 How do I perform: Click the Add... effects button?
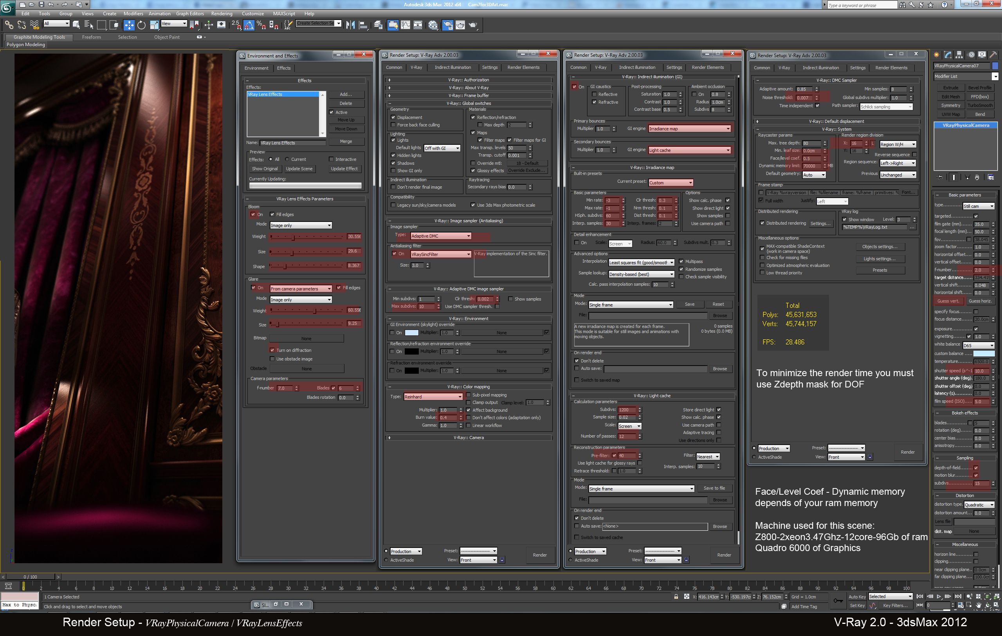pyautogui.click(x=346, y=94)
